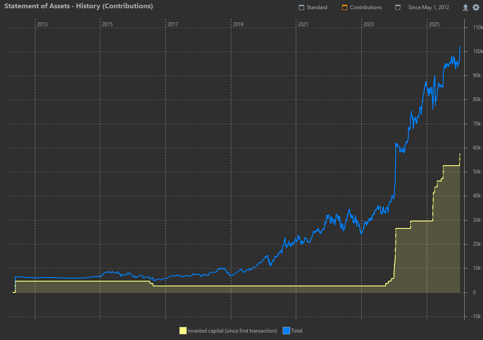Open the export data icon
The height and width of the screenshot is (340, 483).
[x=466, y=7]
